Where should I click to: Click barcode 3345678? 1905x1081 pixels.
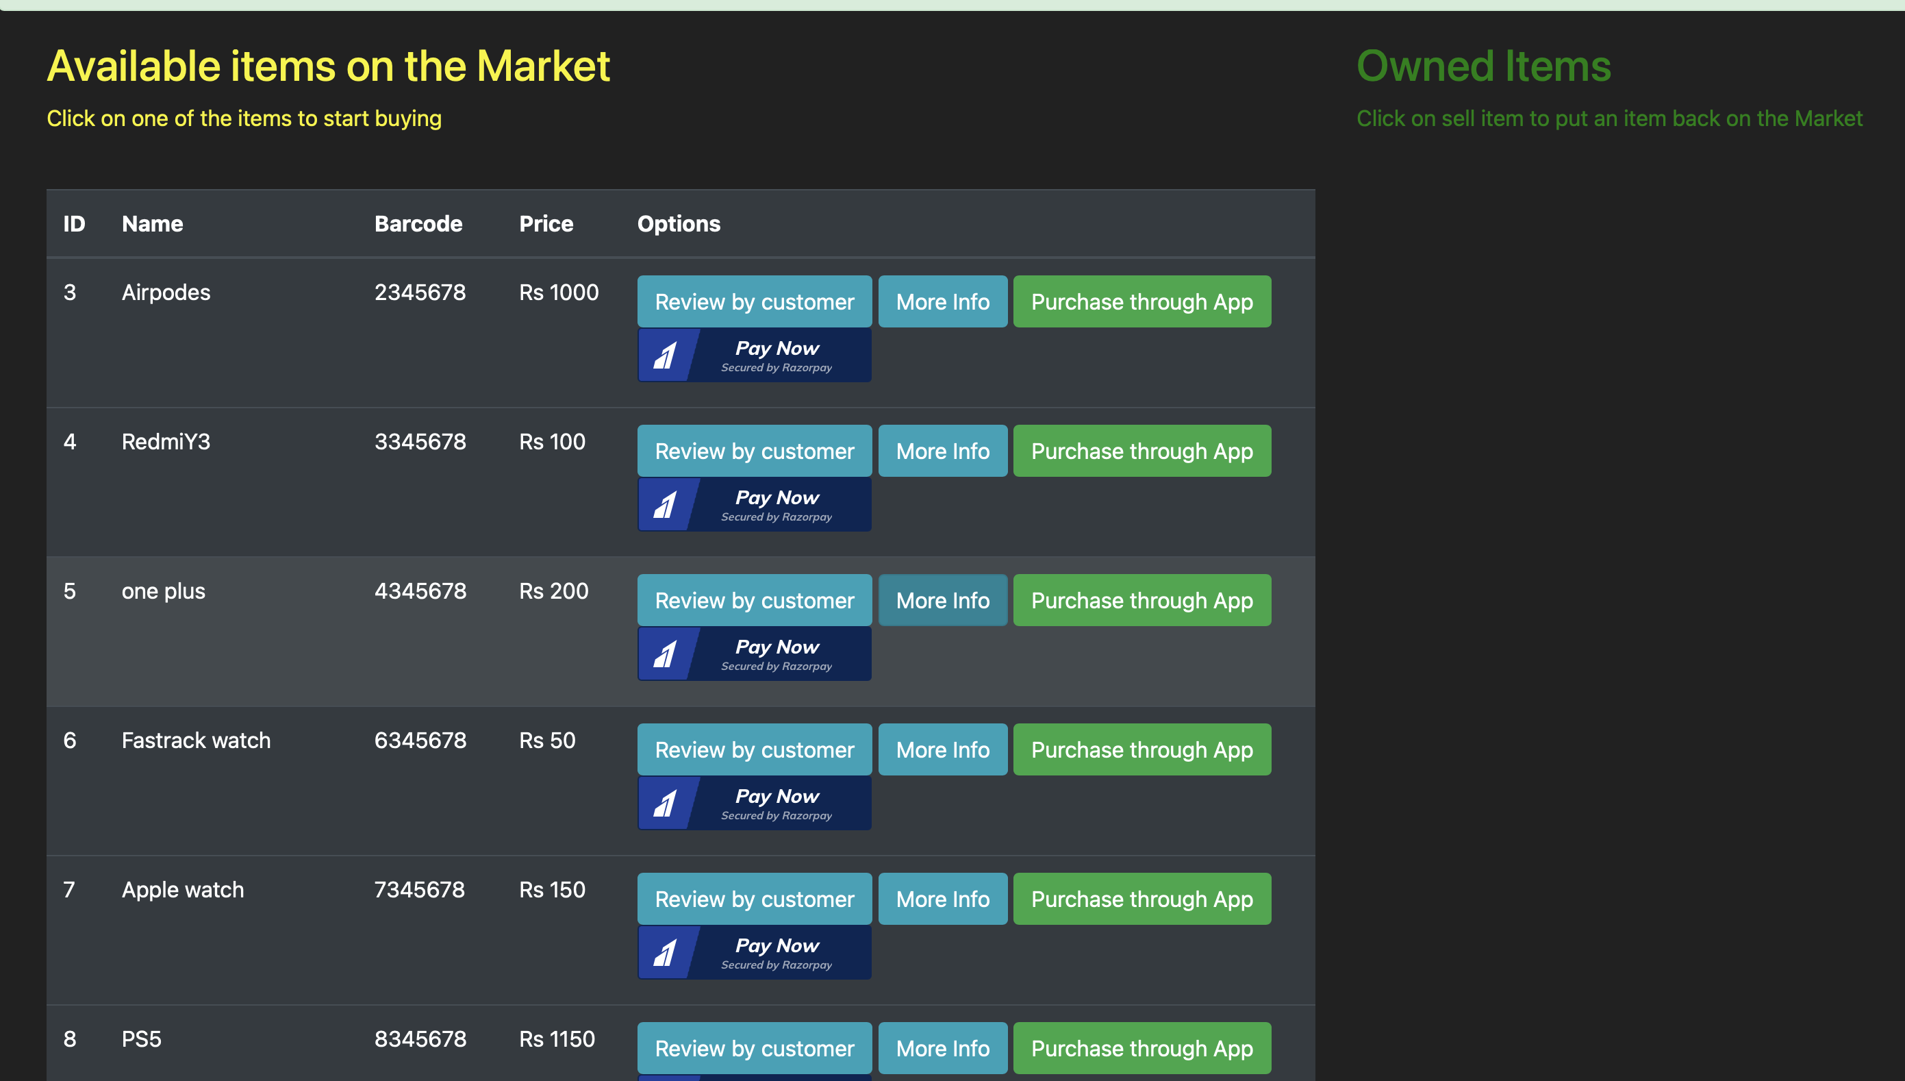point(420,442)
